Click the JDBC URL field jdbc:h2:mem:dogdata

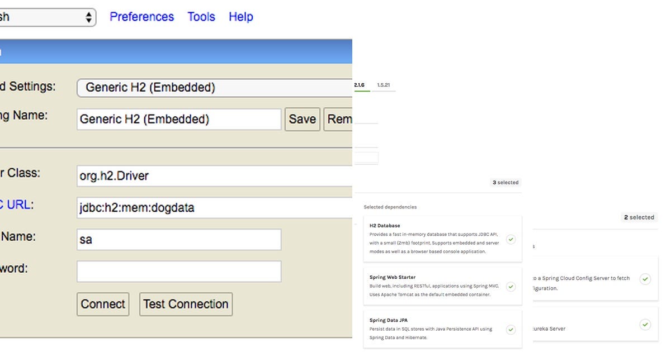[215, 207]
